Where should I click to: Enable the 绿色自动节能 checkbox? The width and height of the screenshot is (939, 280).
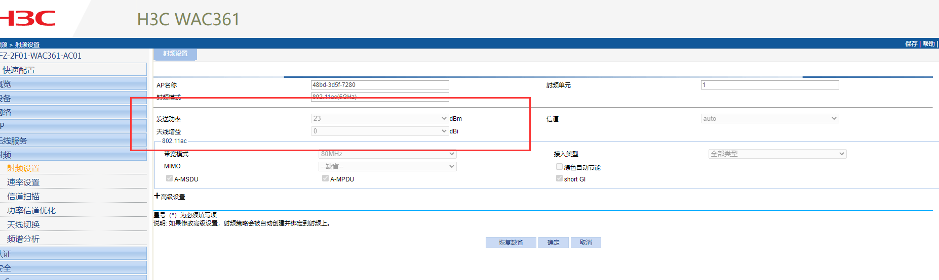tap(559, 167)
